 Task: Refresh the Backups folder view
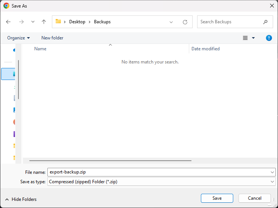tap(185, 22)
